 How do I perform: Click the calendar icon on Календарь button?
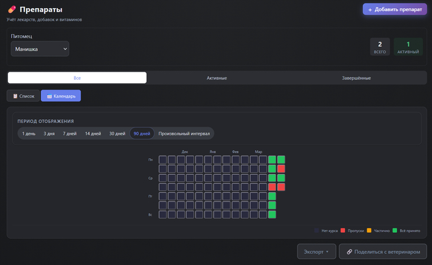[49, 96]
